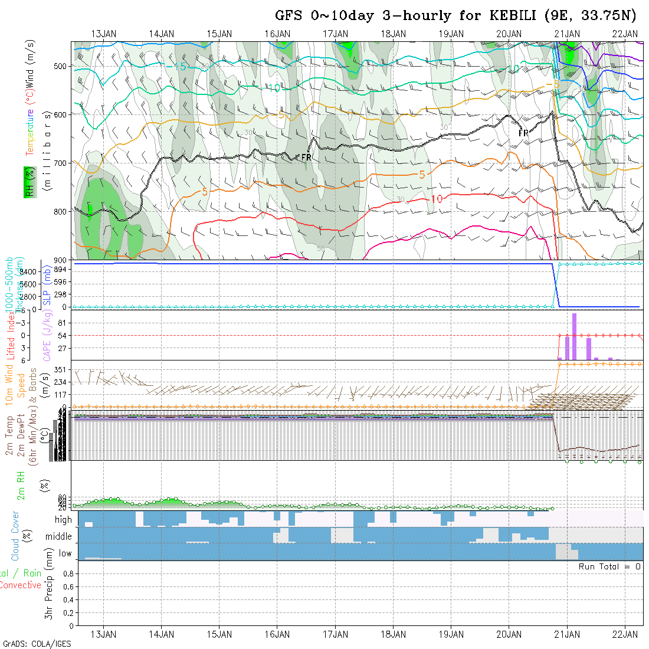
Task: Click the "middle" cloud cover row label
Action: (x=58, y=537)
